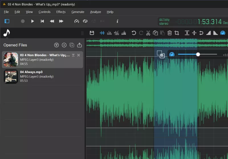Click the trash Delete icon
The height and width of the screenshot is (159, 228).
coord(170,33)
